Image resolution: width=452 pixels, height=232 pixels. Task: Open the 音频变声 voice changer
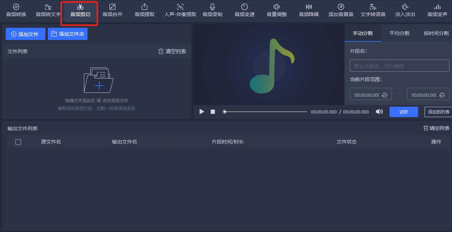coord(437,10)
